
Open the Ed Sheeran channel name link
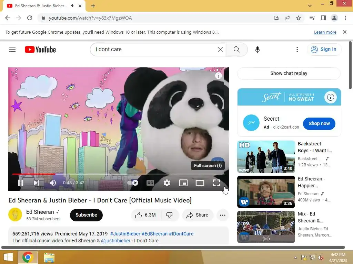tap(40, 212)
